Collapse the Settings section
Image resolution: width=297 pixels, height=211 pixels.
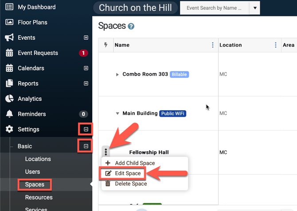coord(86,129)
